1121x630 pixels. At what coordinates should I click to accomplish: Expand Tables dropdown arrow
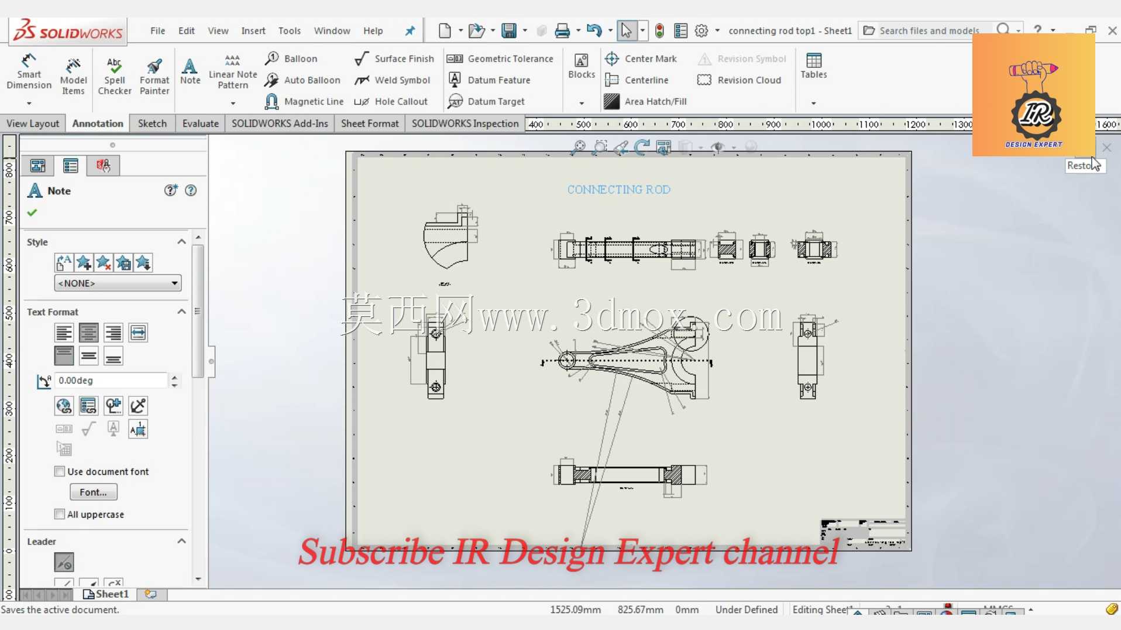coord(813,104)
